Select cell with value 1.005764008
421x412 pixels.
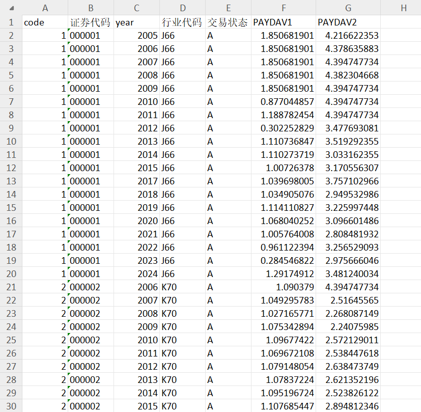(x=284, y=234)
